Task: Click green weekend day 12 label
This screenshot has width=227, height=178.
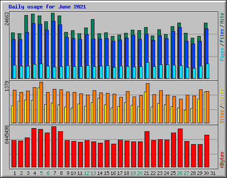Action: pos(86,173)
